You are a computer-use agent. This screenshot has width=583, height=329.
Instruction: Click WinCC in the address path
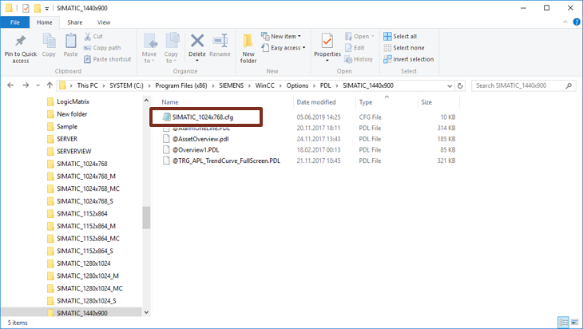pos(264,85)
